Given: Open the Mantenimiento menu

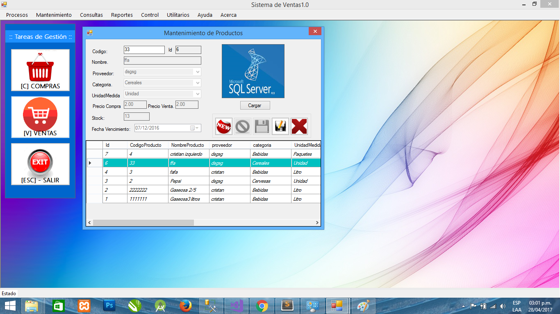Looking at the screenshot, I should [x=54, y=15].
